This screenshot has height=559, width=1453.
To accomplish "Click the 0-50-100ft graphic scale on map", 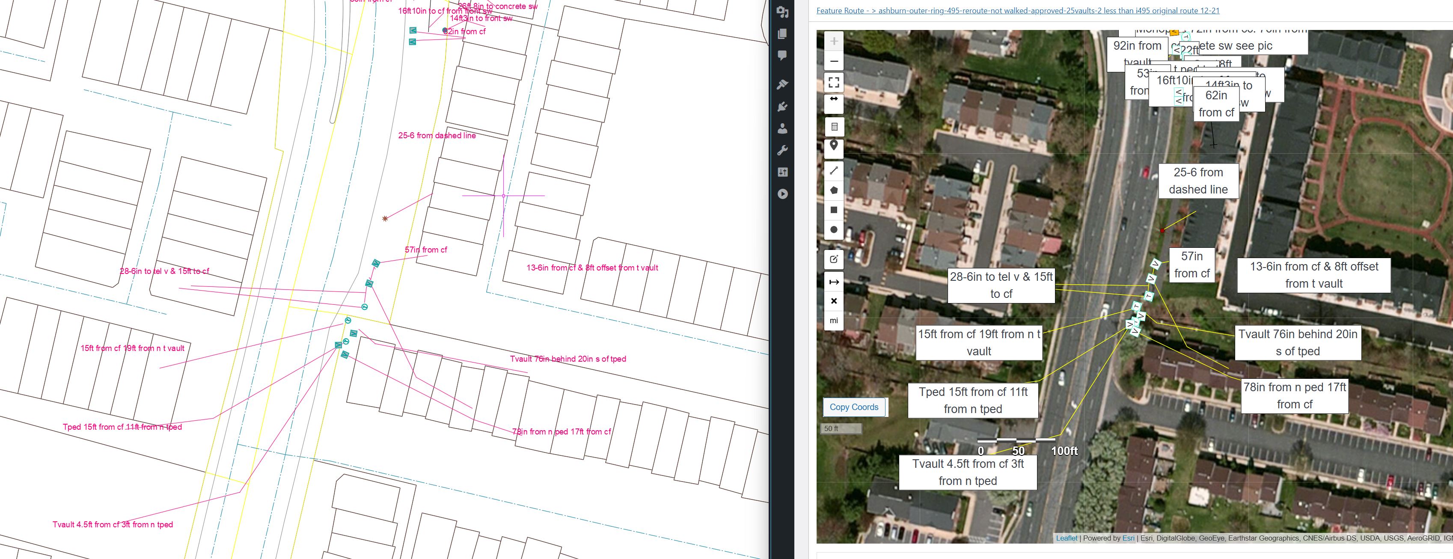I will (x=1028, y=447).
